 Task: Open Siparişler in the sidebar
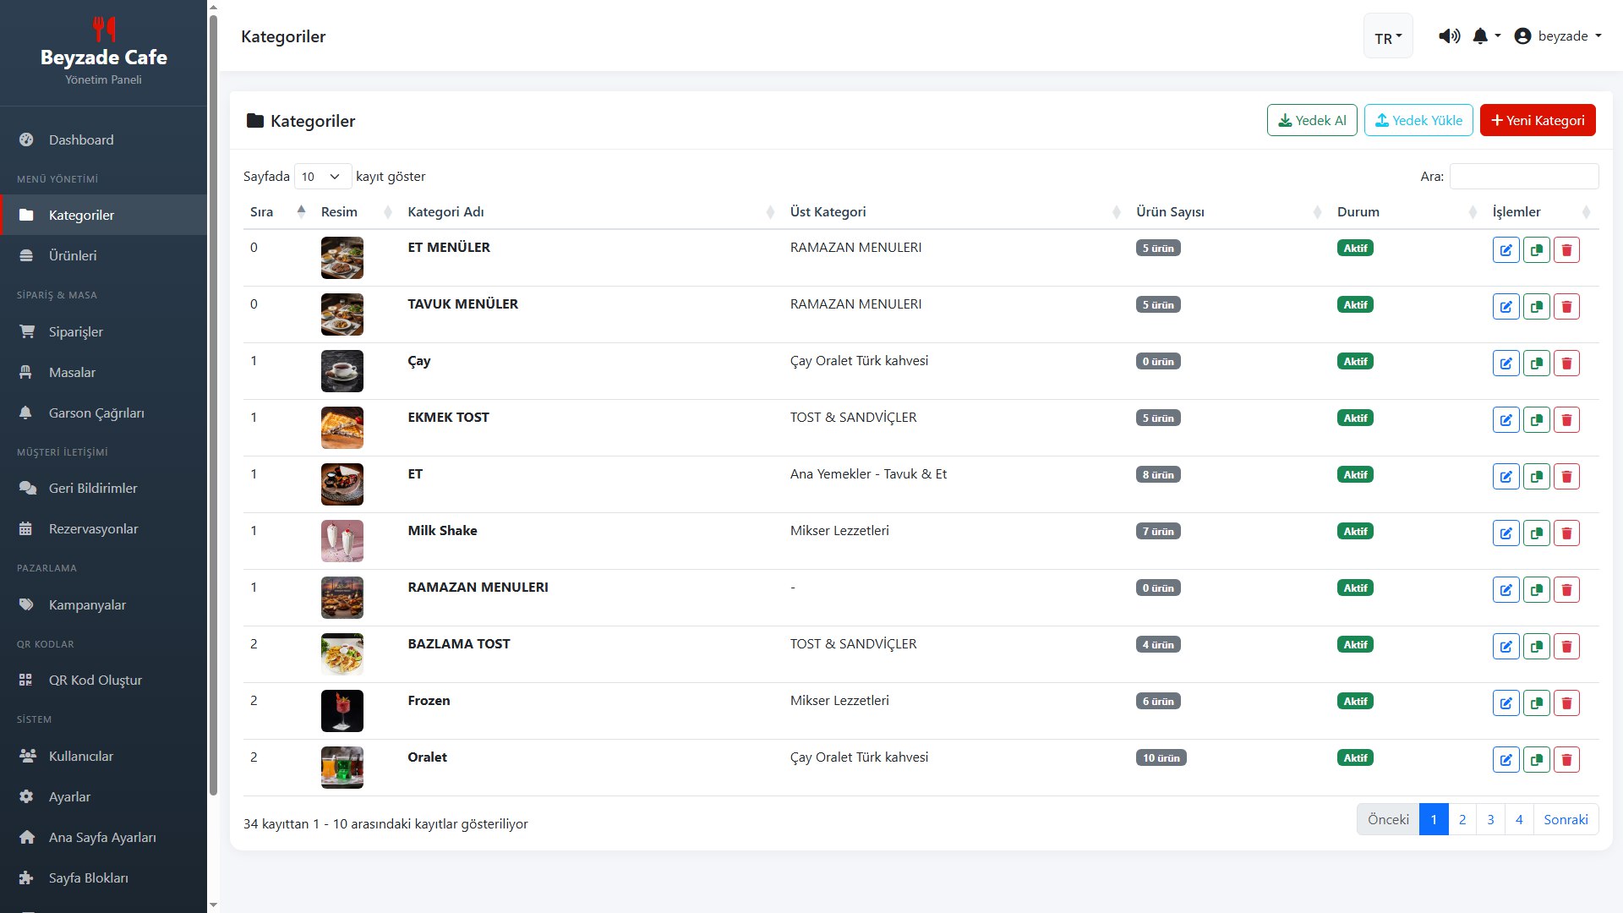(x=76, y=331)
